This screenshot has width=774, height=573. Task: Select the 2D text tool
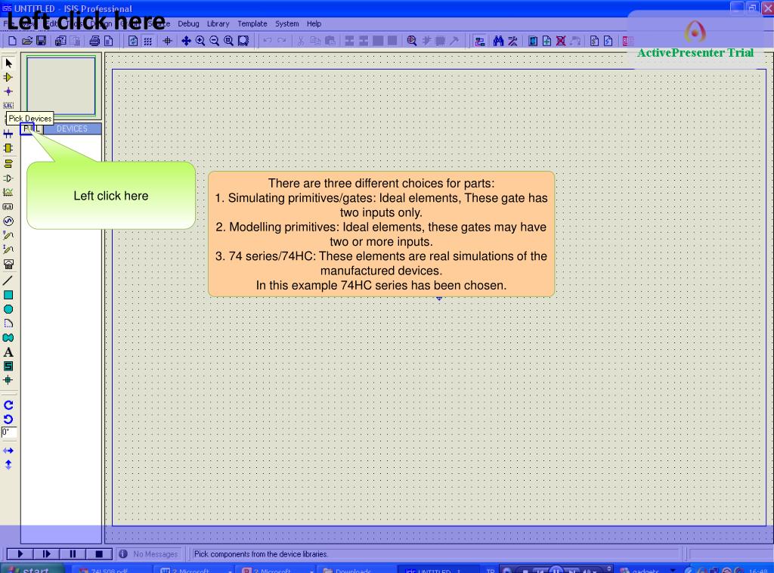coord(8,352)
